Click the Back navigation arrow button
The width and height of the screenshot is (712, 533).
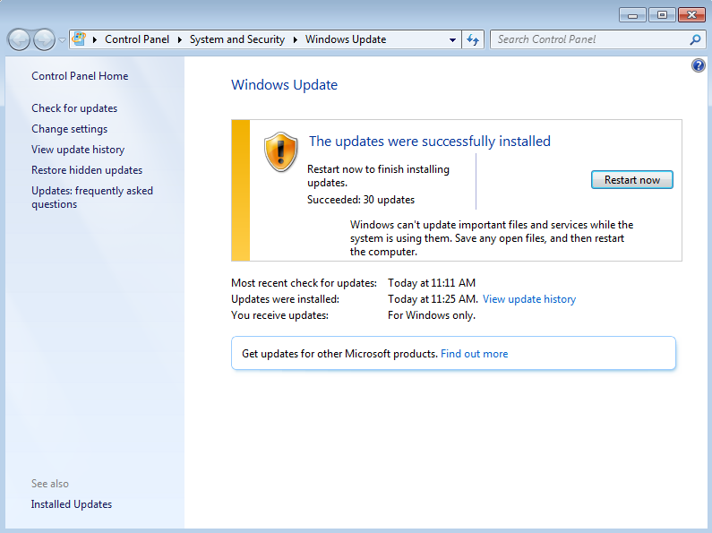point(20,39)
